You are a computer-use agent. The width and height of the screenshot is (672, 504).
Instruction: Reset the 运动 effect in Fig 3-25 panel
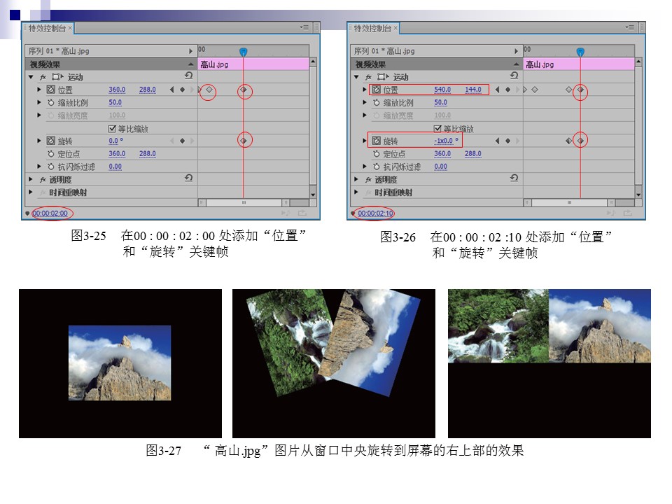tap(188, 76)
